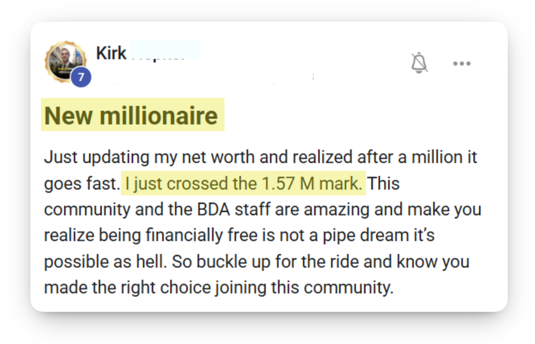Image resolution: width=535 pixels, height=344 pixels.
Task: Toggle the muted notification bell
Action: [x=419, y=63]
